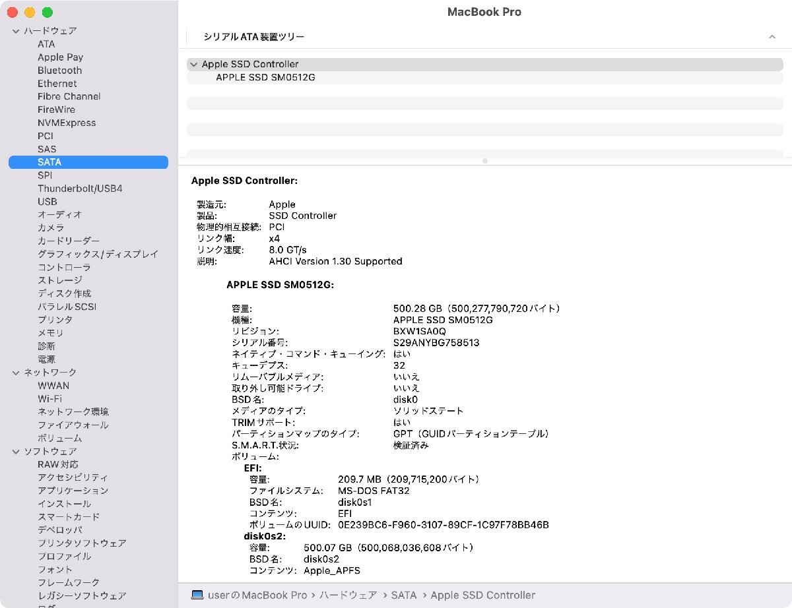792x608 pixels.
Task: Select アプリケーション under ソフトウェア
Action: [71, 490]
